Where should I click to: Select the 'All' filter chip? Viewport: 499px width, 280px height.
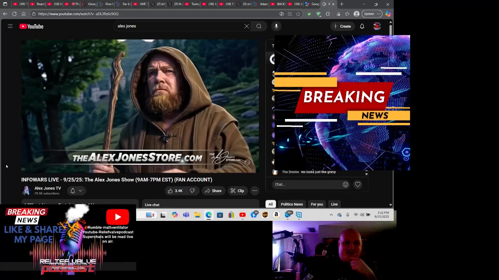[x=271, y=204]
